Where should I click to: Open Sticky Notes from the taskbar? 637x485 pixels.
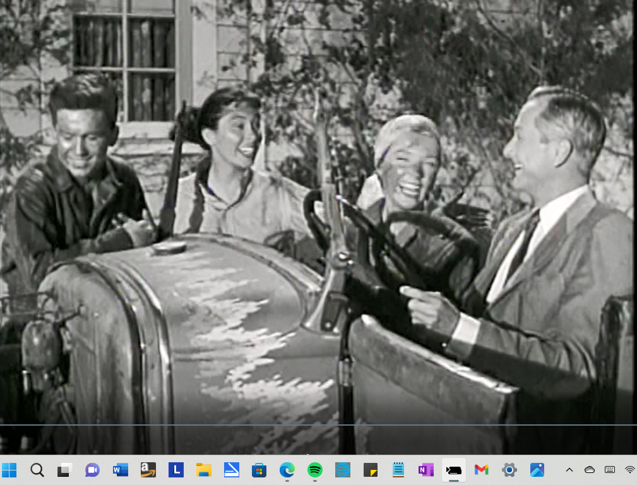[x=371, y=470]
